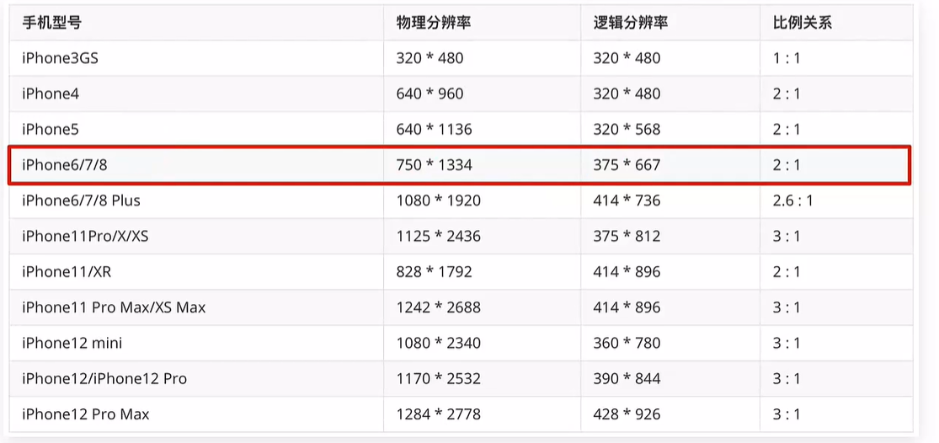This screenshot has width=939, height=443.
Task: Click the iPhone12 Pro Max model name
Action: (x=85, y=414)
